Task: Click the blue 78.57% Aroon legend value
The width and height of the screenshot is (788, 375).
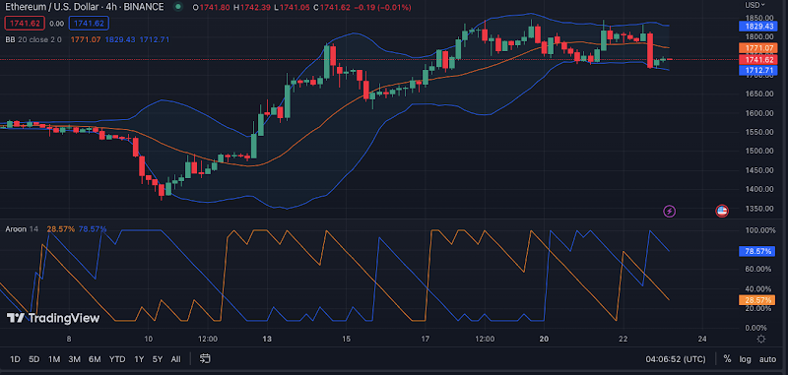Action: pos(93,229)
